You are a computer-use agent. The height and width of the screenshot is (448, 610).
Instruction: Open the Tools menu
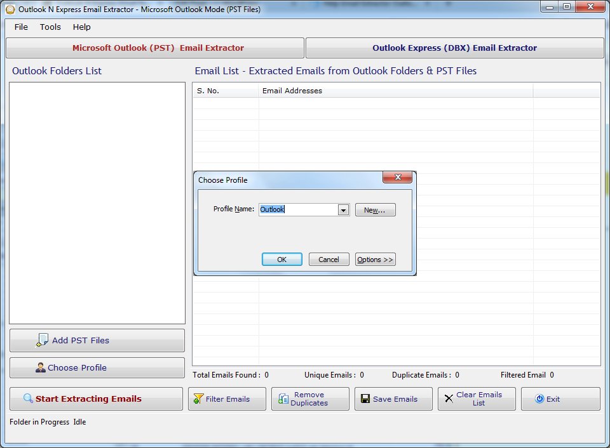coord(50,27)
